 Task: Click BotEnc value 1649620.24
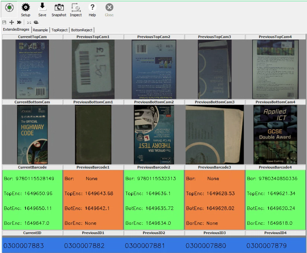tap(281, 208)
